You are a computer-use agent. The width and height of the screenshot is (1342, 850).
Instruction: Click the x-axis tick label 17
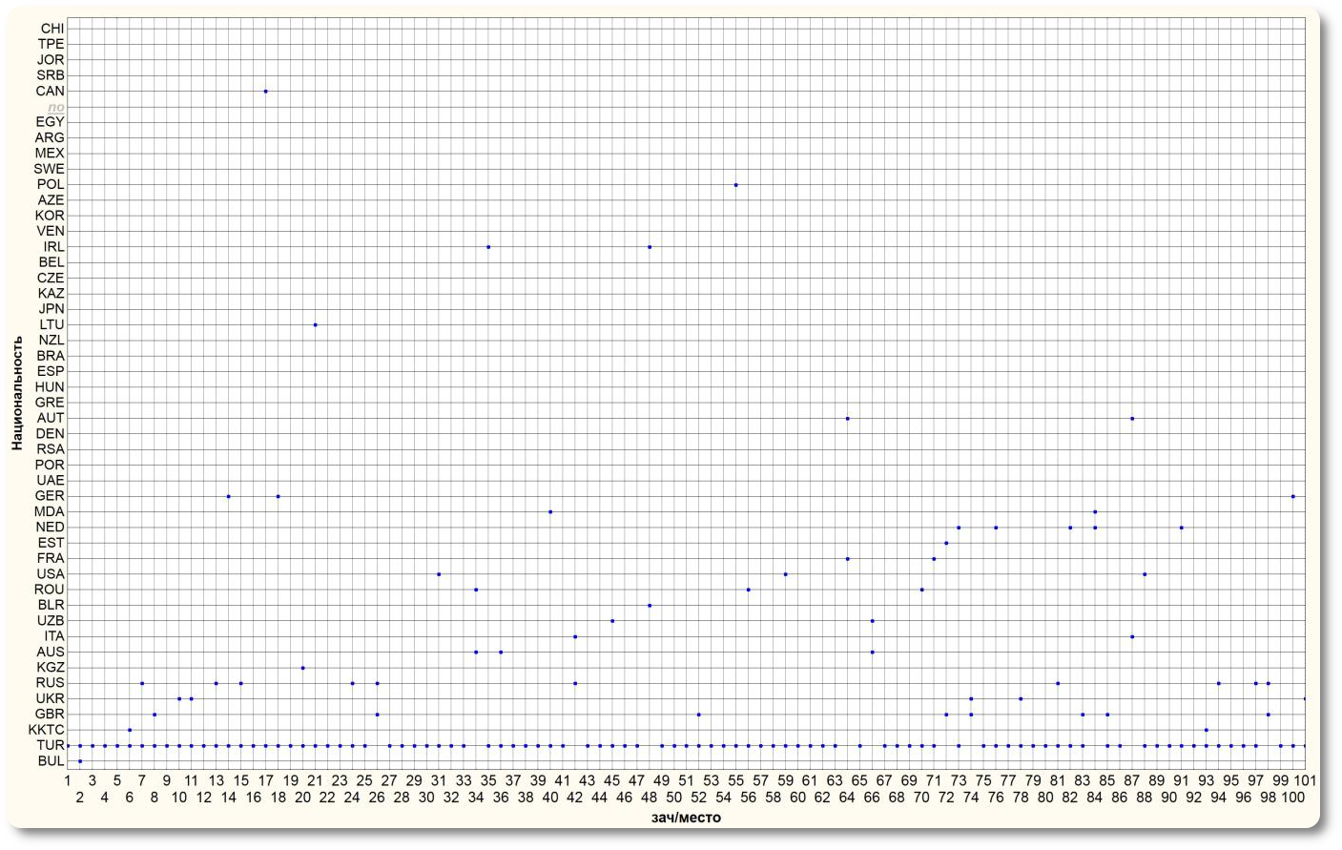[x=265, y=780]
